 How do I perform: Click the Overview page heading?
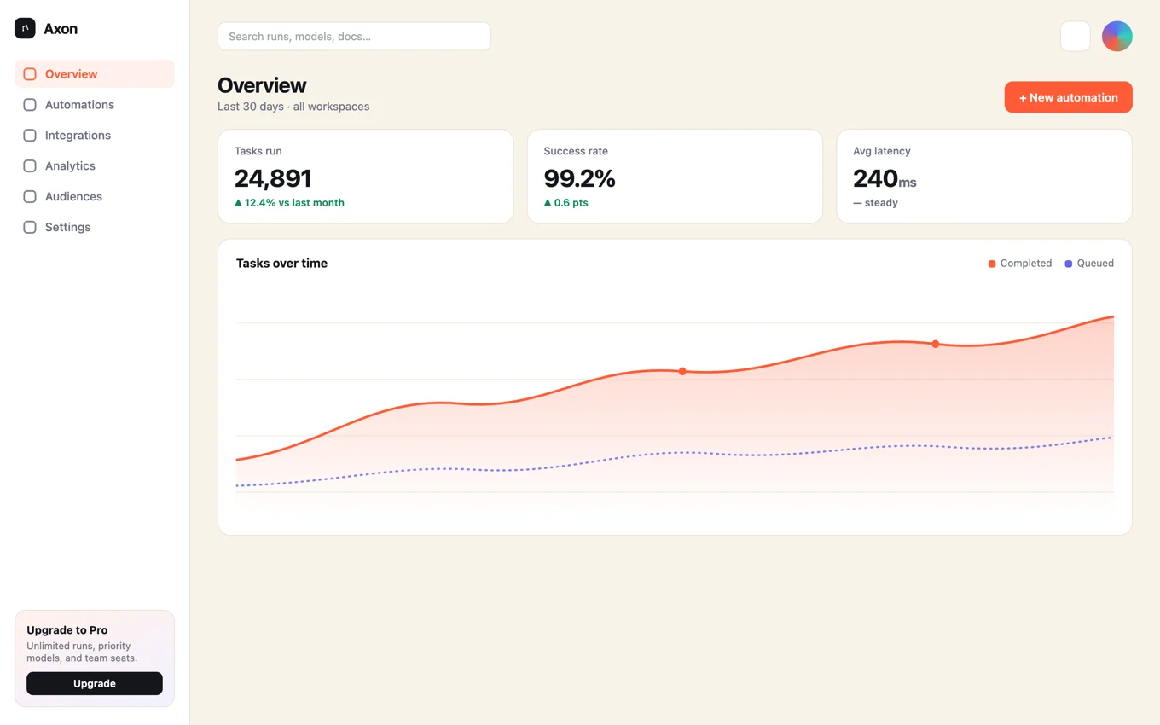point(262,85)
